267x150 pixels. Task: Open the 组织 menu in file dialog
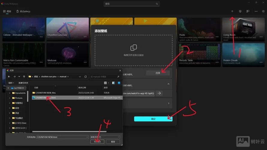(x=11, y=83)
